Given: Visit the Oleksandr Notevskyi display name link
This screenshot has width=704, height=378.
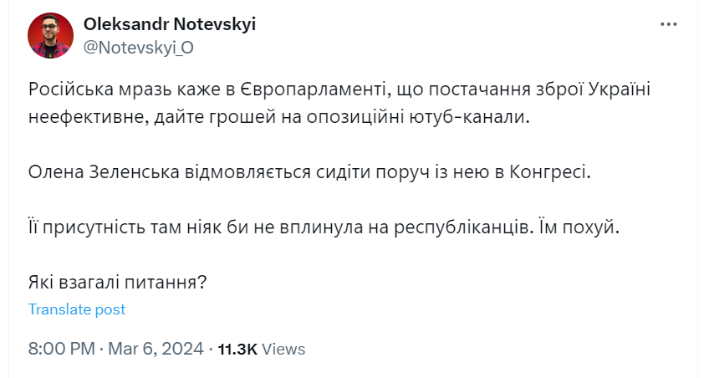Looking at the screenshot, I should pos(170,24).
